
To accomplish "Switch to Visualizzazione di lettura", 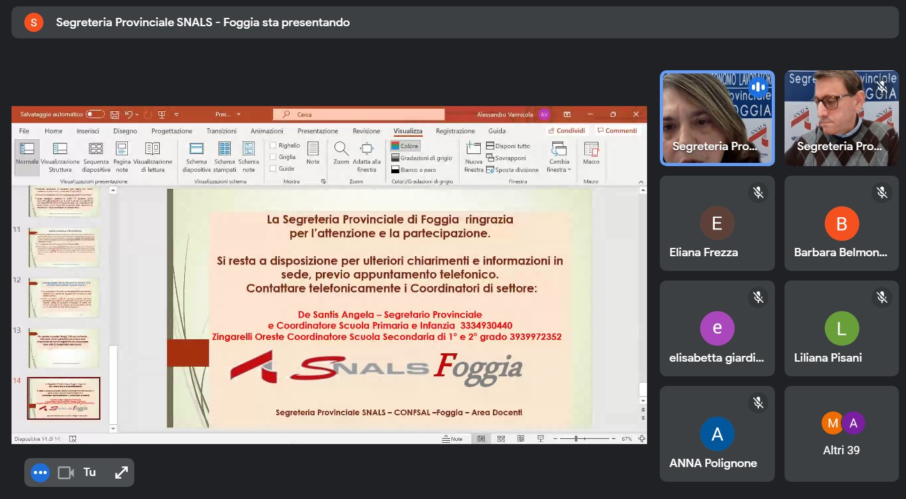I will click(152, 157).
